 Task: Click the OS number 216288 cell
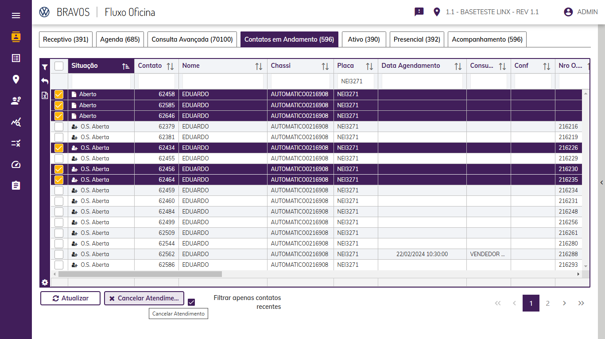[x=568, y=254]
